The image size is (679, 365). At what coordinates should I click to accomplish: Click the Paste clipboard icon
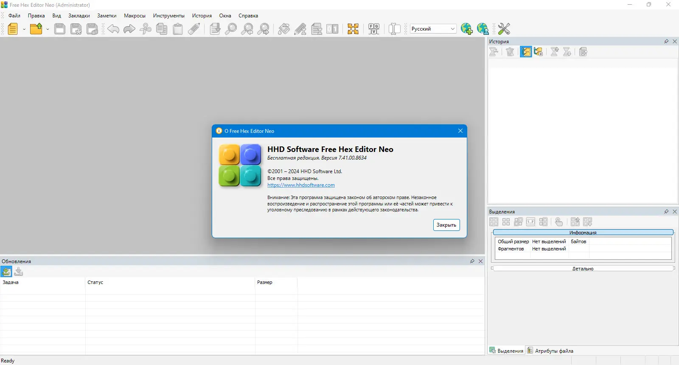(178, 29)
